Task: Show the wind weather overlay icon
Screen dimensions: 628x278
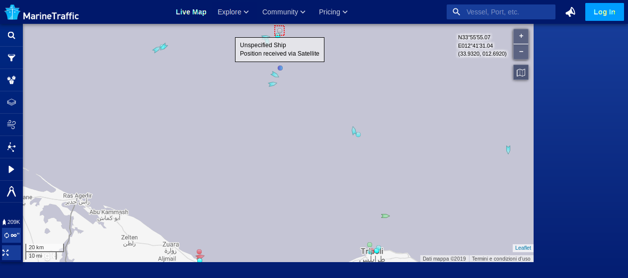Action: [x=11, y=125]
